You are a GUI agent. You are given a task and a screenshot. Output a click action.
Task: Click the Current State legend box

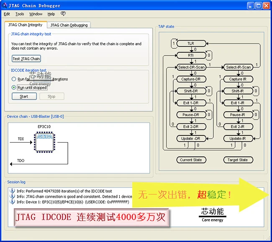(x=191, y=160)
